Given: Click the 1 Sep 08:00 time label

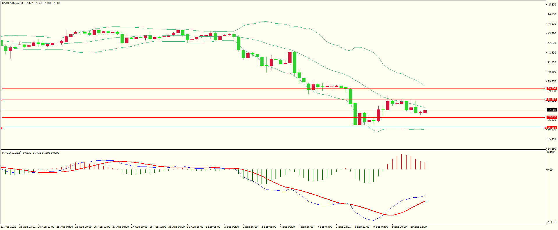Looking at the screenshot, I should 213,227.
